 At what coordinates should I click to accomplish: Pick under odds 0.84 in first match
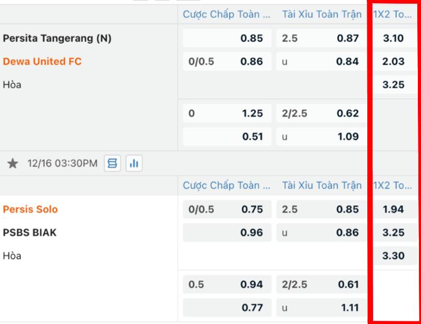[321, 62]
